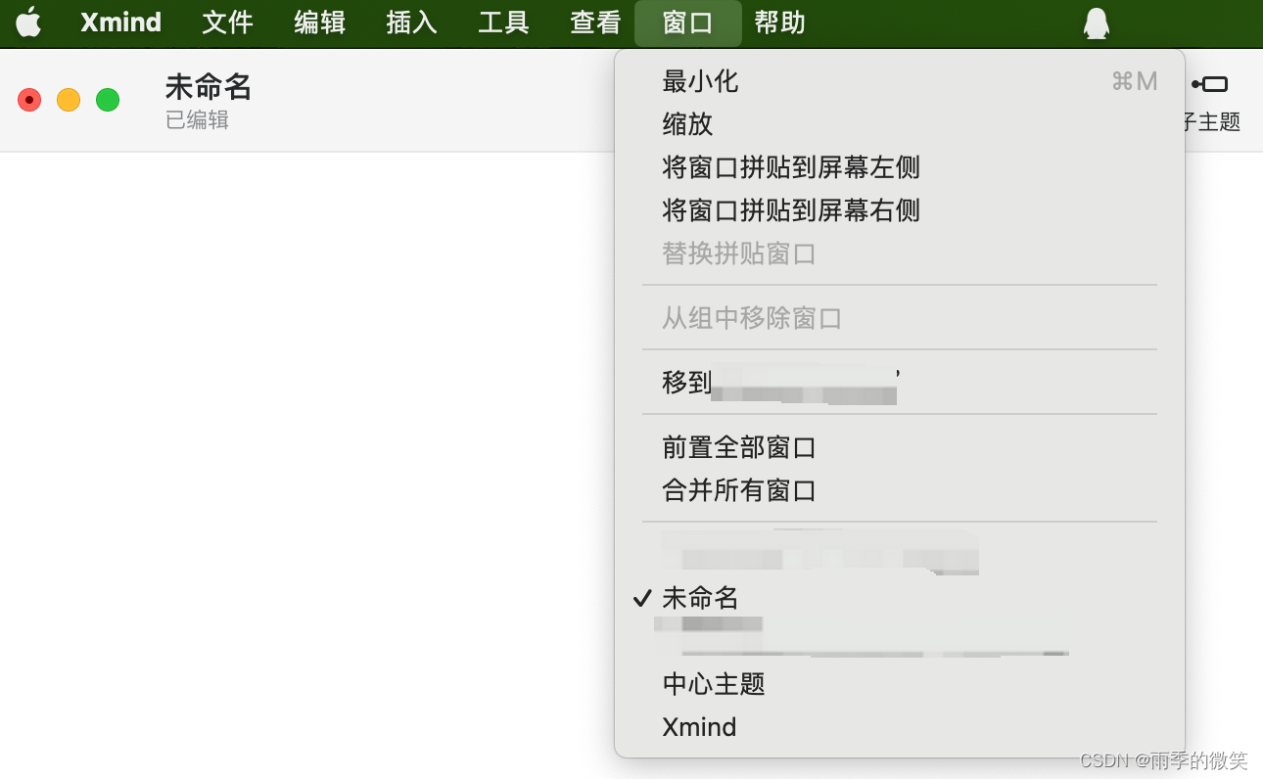Open the 工具 menu
The width and height of the screenshot is (1263, 779).
(503, 23)
